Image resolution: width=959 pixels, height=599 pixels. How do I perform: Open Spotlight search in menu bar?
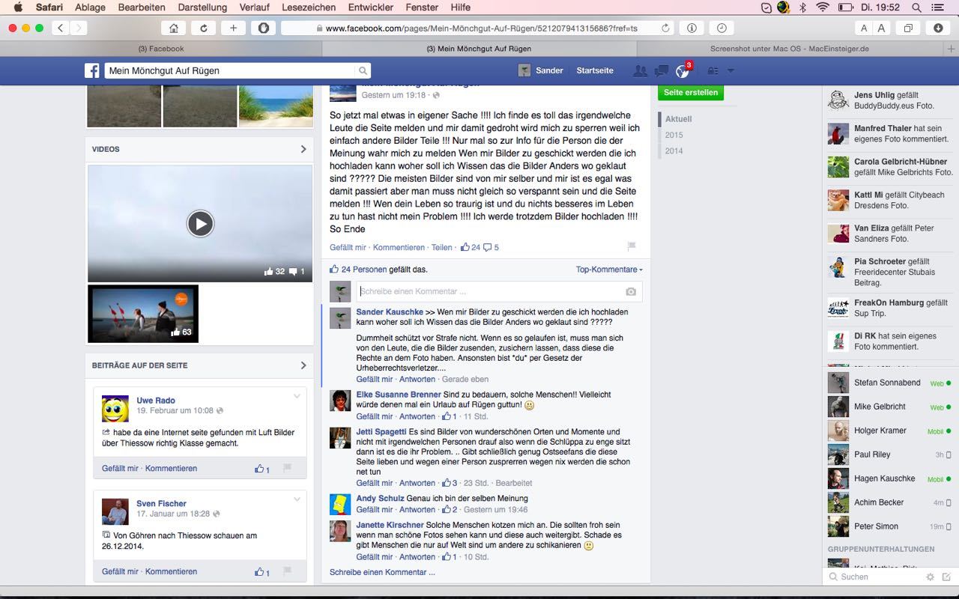(917, 7)
